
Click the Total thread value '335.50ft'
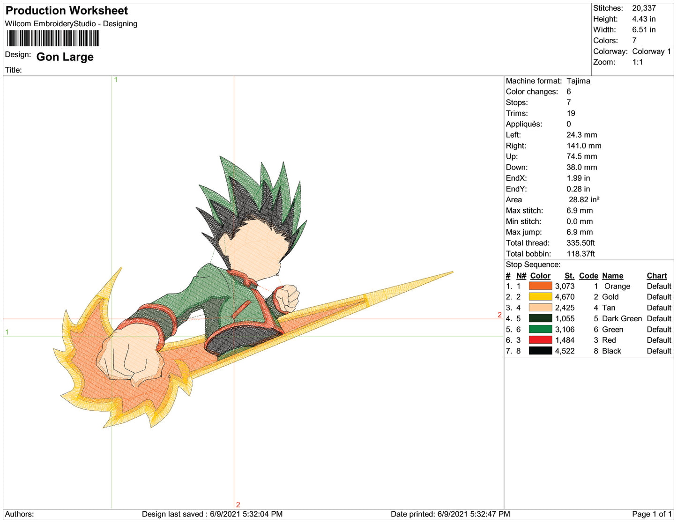[x=580, y=243]
